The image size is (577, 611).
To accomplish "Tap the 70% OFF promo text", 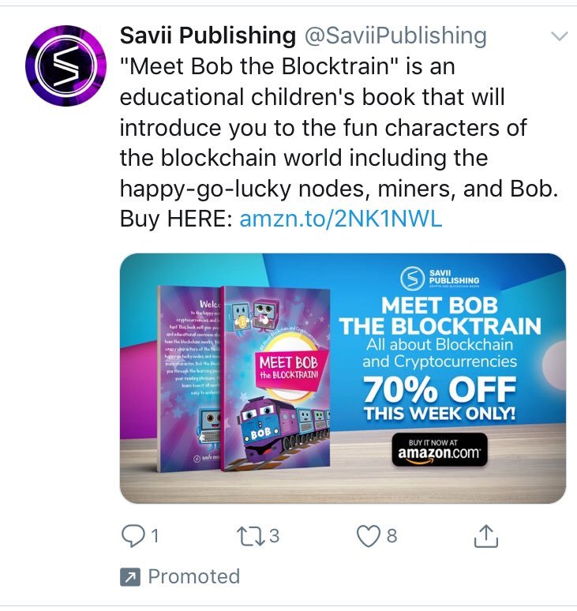I will (x=440, y=390).
